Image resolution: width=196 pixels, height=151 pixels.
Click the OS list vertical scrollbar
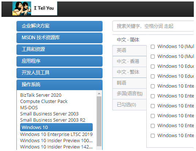tap(99, 121)
